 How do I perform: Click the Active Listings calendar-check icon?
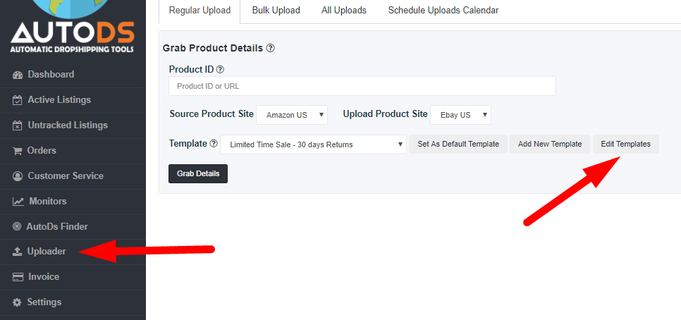(x=18, y=100)
